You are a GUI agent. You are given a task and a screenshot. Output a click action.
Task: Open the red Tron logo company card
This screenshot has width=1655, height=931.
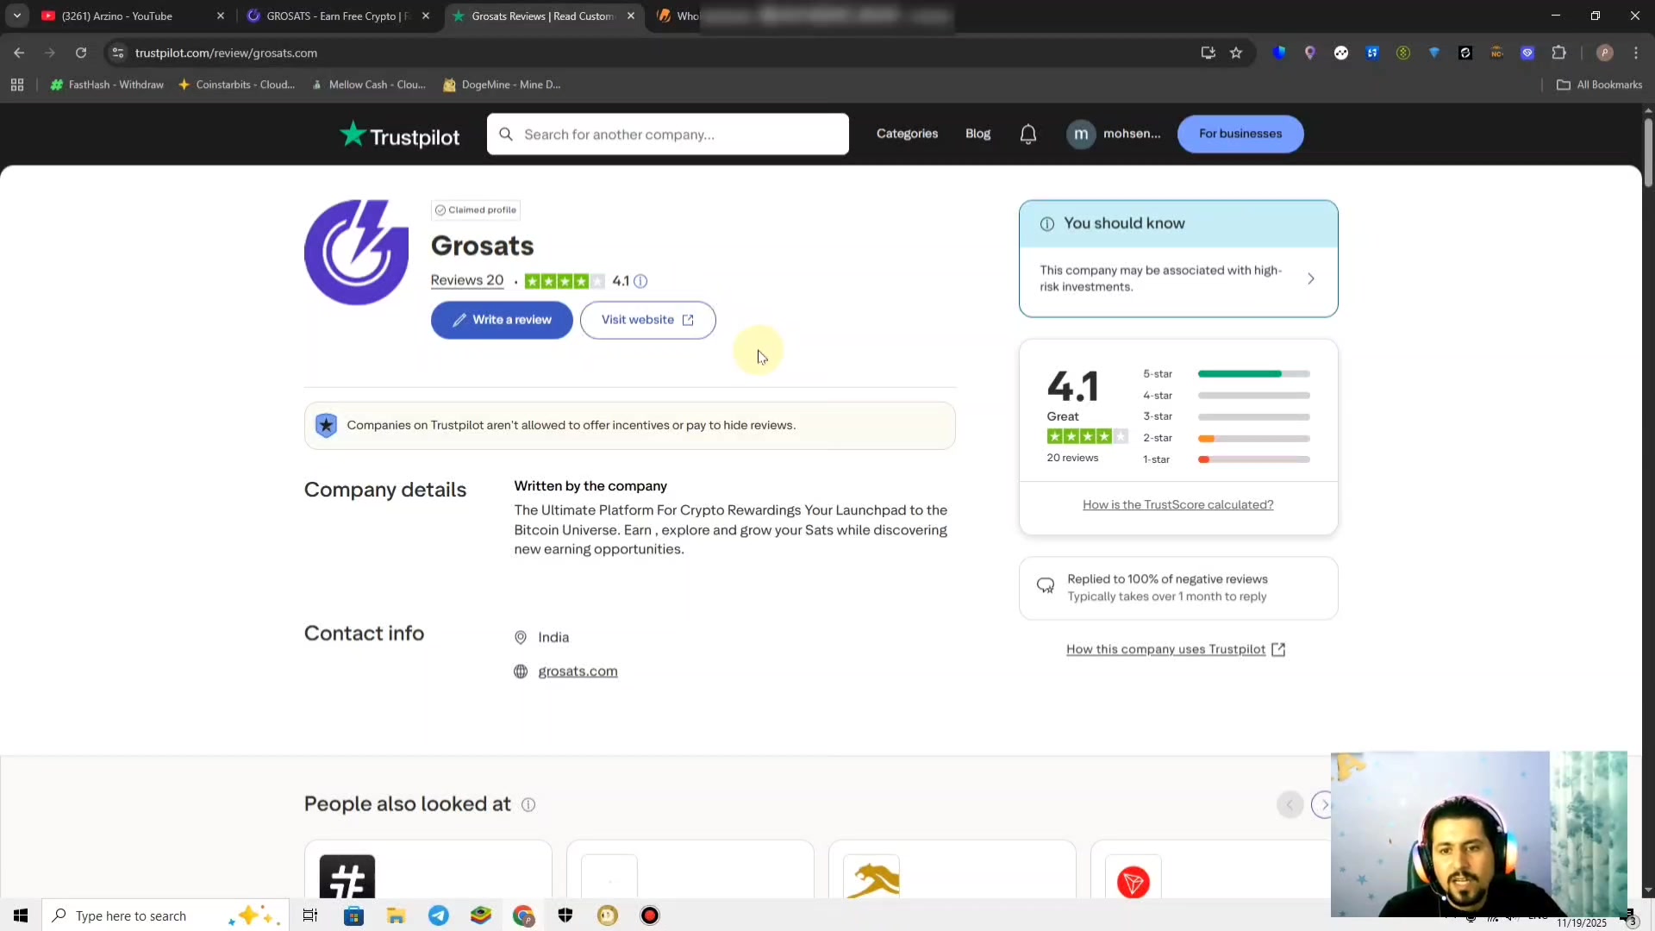1133,882
